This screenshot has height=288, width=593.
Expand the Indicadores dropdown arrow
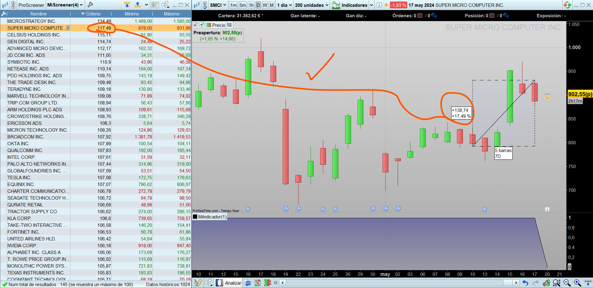tap(371, 5)
